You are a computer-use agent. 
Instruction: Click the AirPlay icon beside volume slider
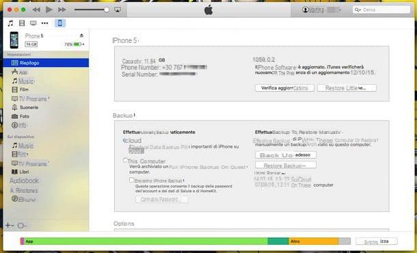coord(118,10)
